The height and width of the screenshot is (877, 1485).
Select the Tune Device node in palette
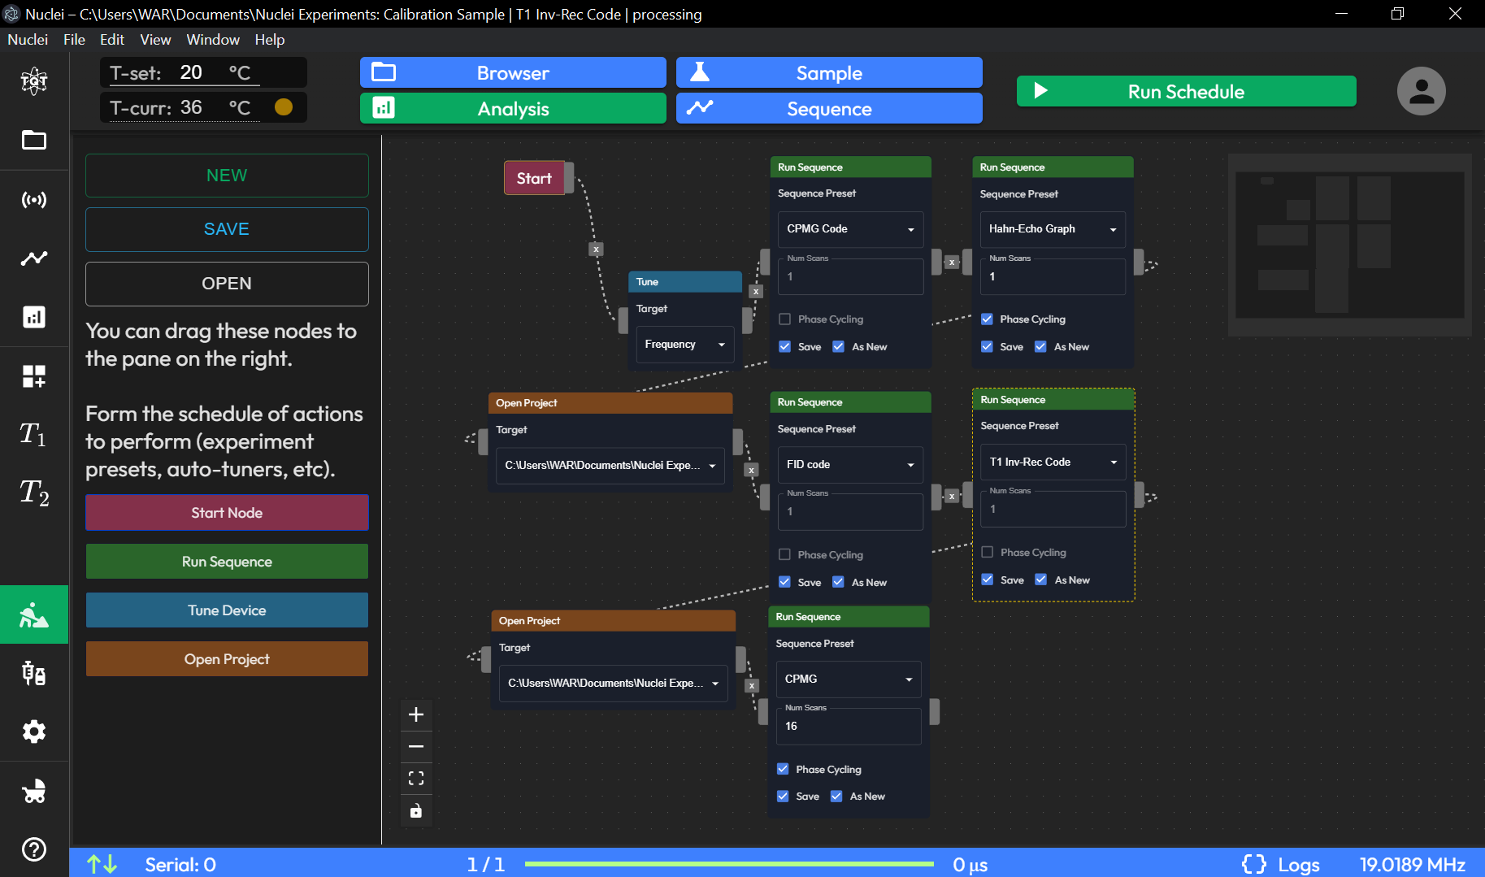pyautogui.click(x=227, y=610)
